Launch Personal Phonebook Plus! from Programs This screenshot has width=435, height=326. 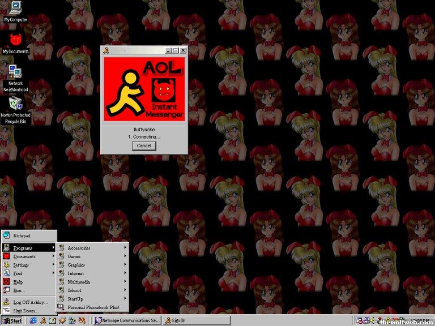pyautogui.click(x=92, y=307)
